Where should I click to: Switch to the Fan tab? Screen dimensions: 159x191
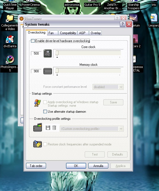click(x=53, y=33)
